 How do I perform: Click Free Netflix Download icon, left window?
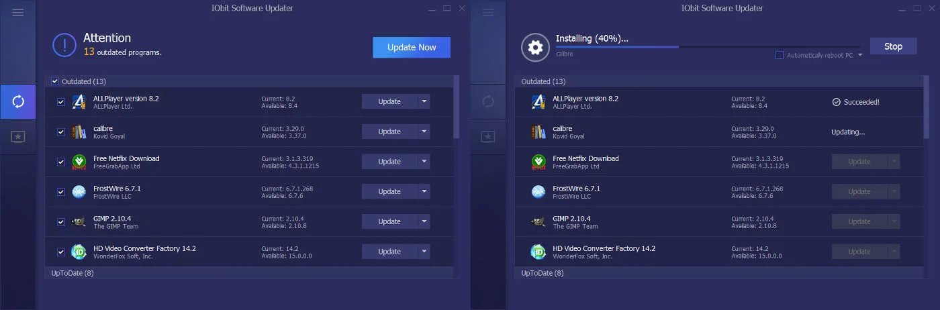[x=79, y=162]
